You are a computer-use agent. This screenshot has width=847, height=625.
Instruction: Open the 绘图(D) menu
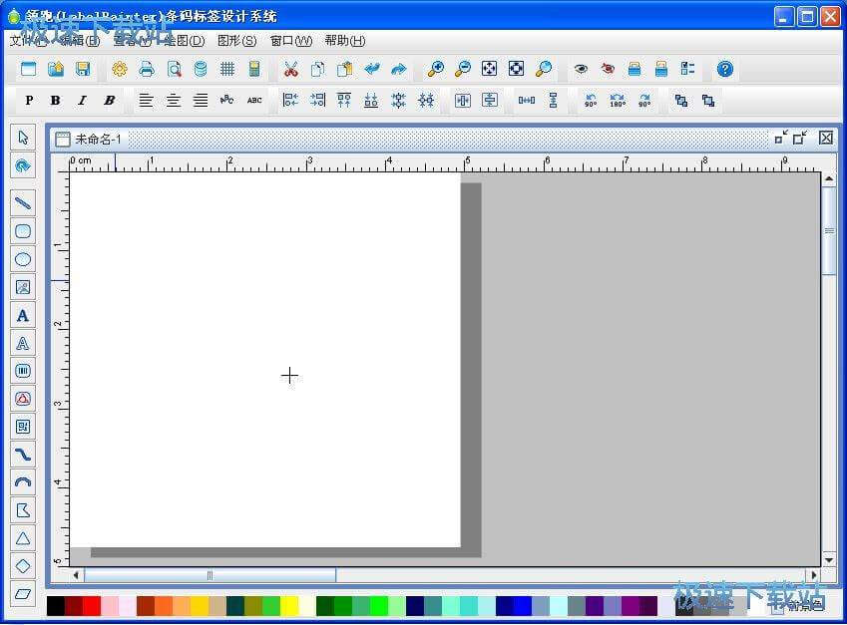[185, 41]
